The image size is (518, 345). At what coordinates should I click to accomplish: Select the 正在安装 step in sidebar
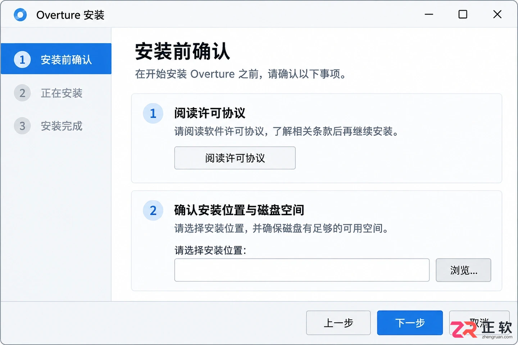(x=56, y=93)
